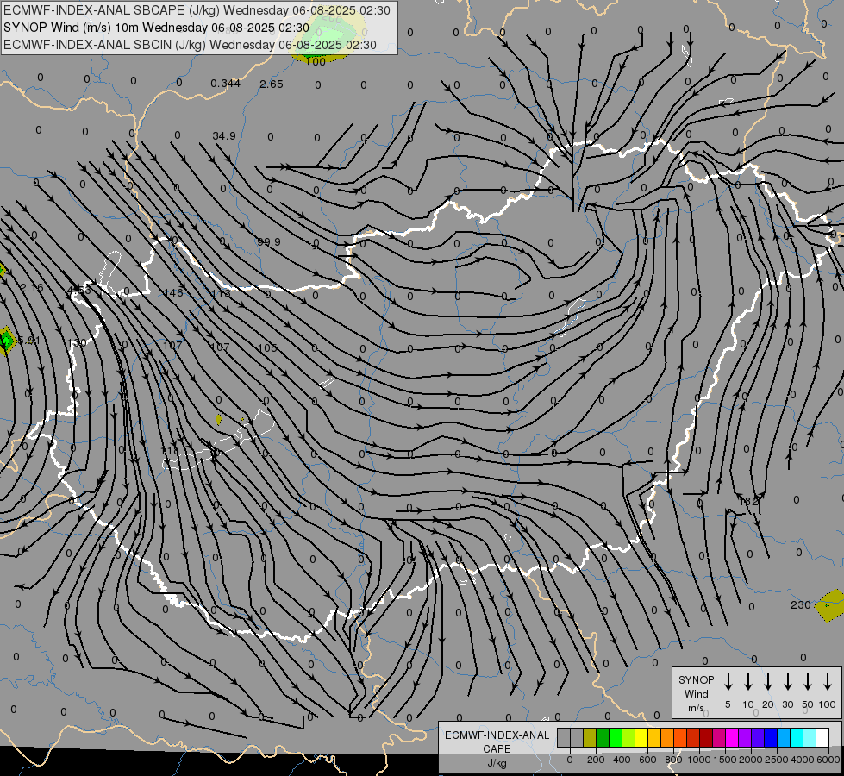Click the 1500 tick label on CAPE scale

(x=725, y=760)
